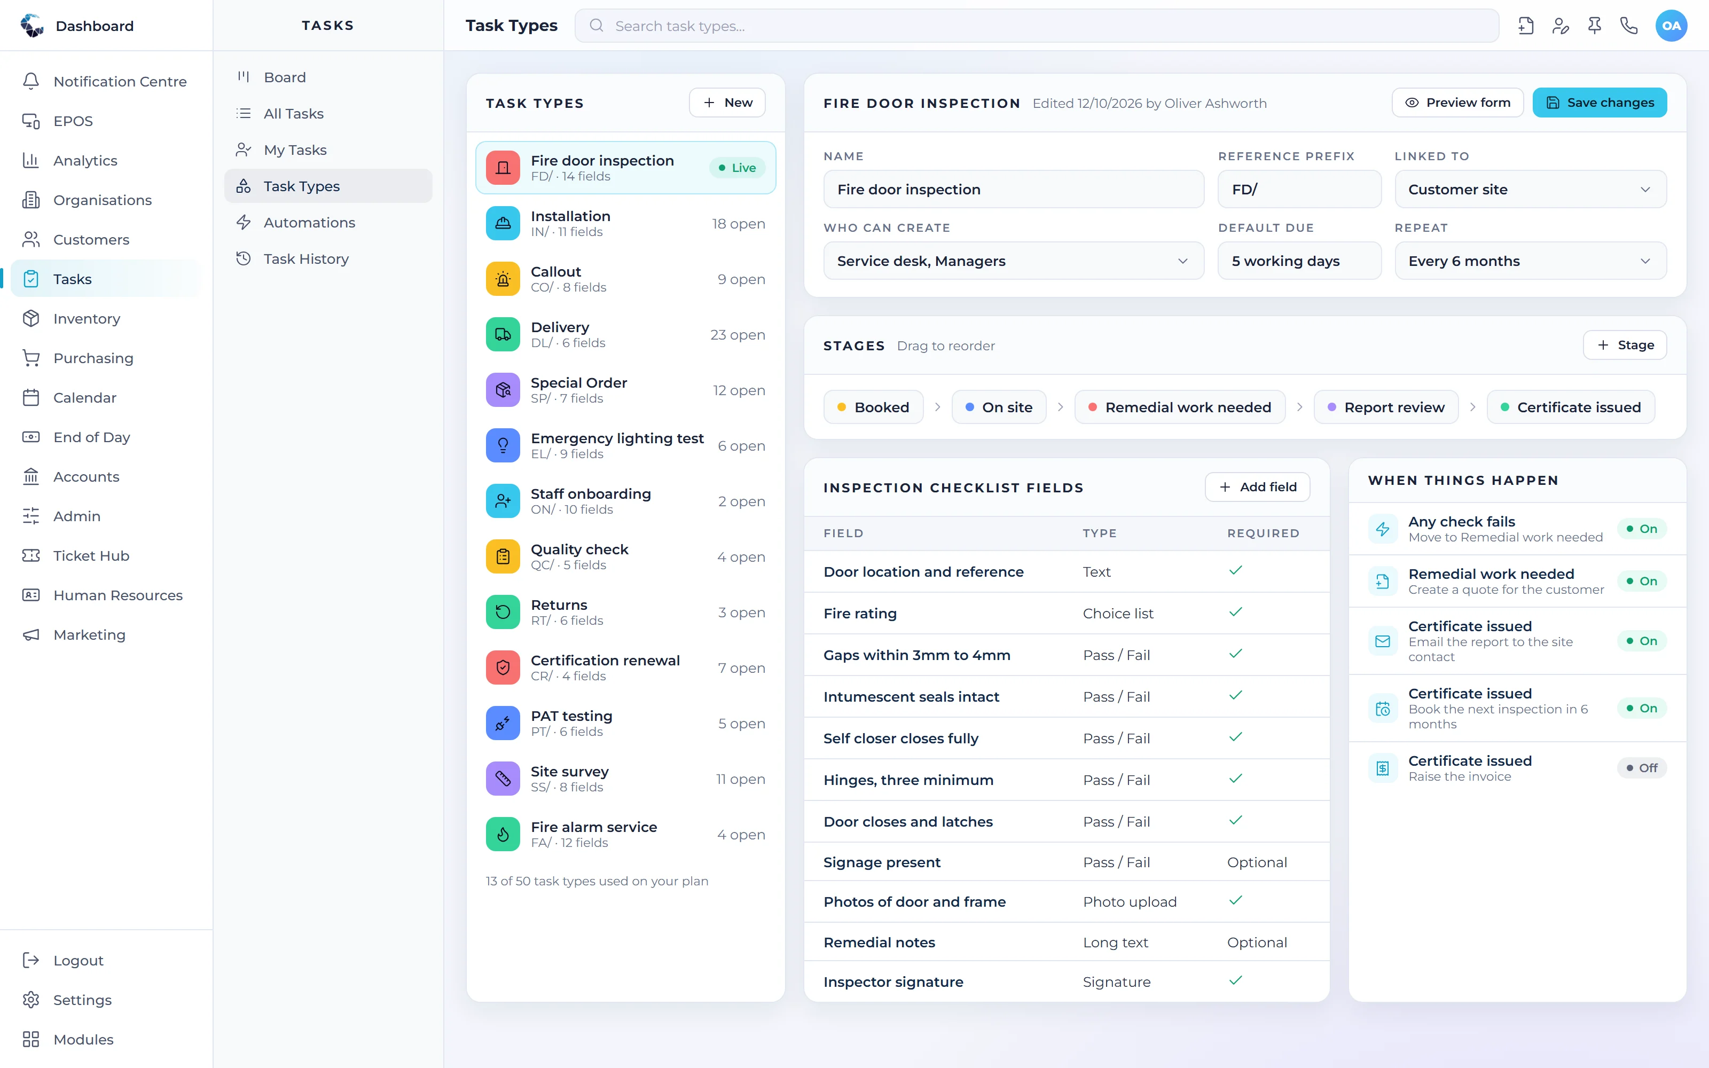Click the Save changes button
The height and width of the screenshot is (1068, 1709).
coord(1600,103)
